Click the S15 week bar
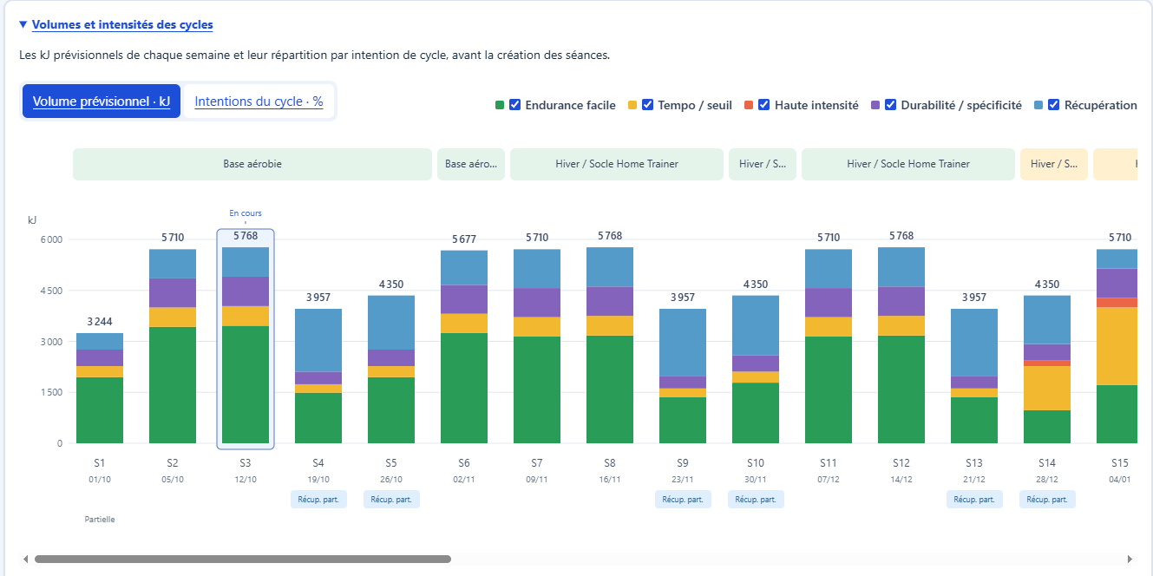 pyautogui.click(x=1117, y=346)
